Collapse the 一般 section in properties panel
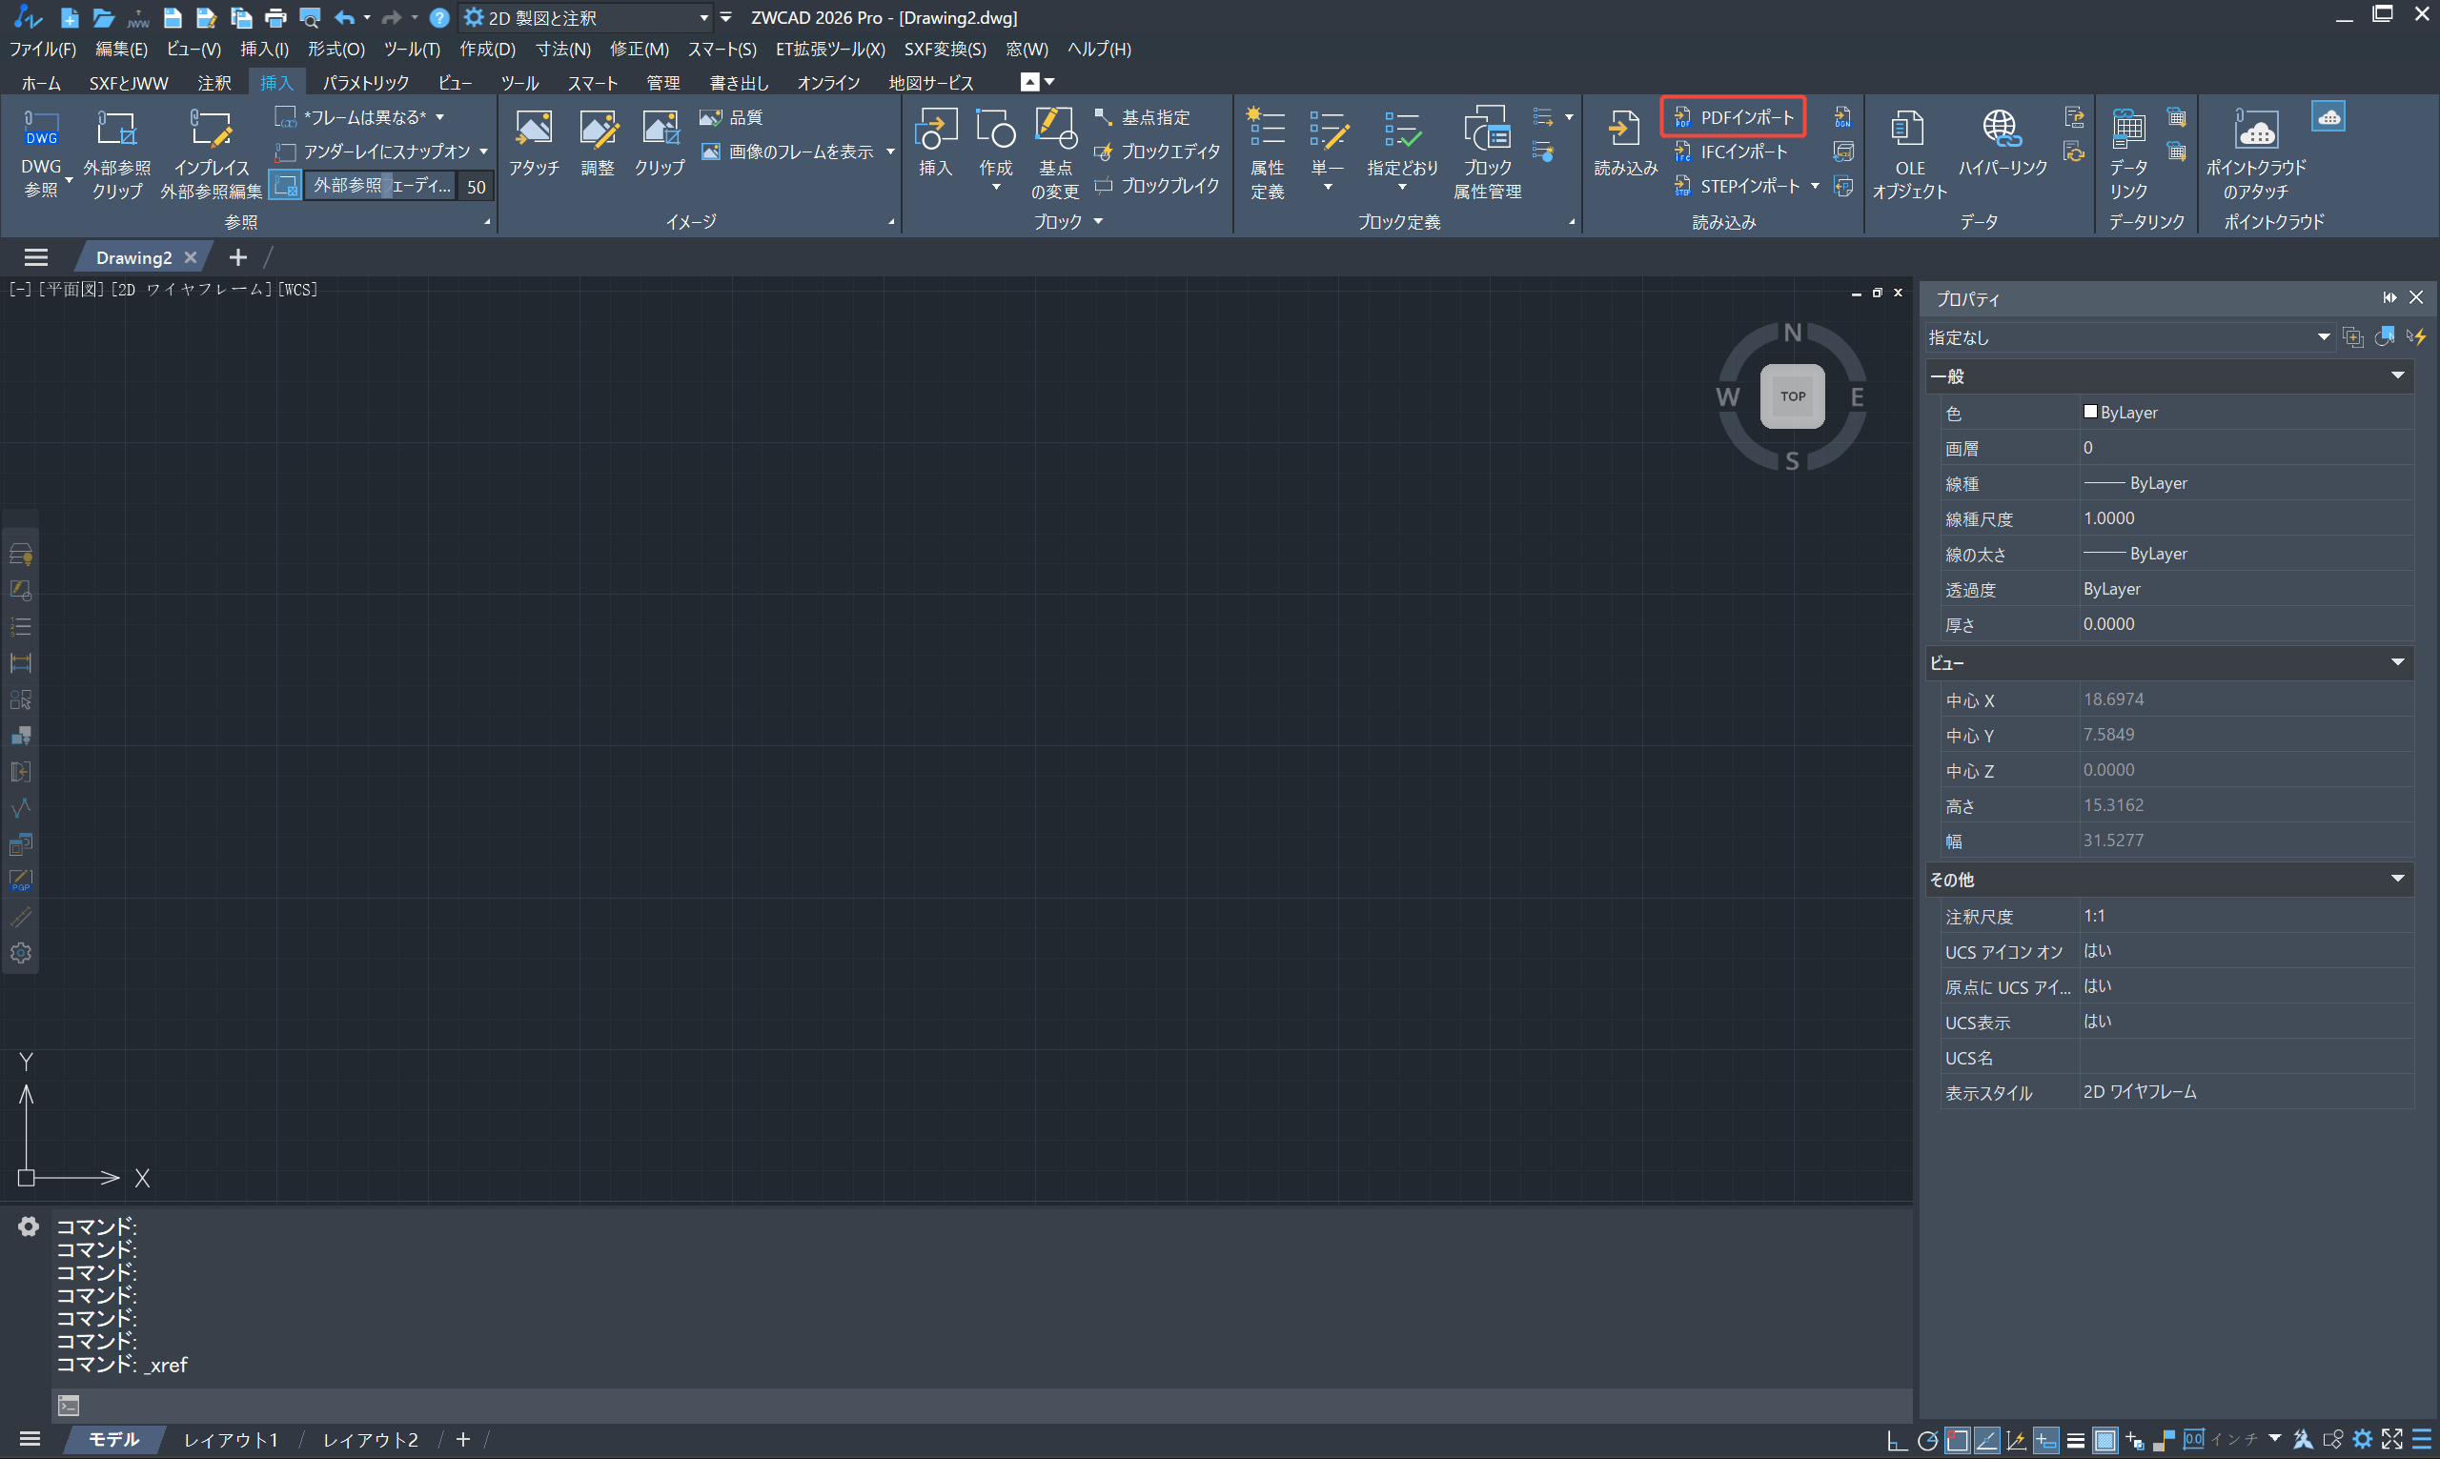This screenshot has height=1459, width=2440. point(2398,375)
